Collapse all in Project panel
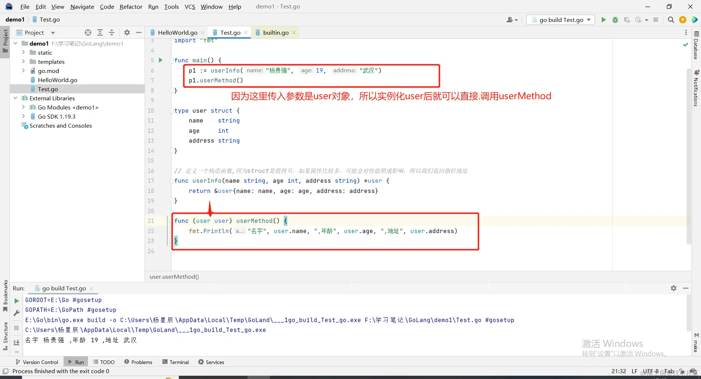This screenshot has height=379, width=701. [112, 32]
